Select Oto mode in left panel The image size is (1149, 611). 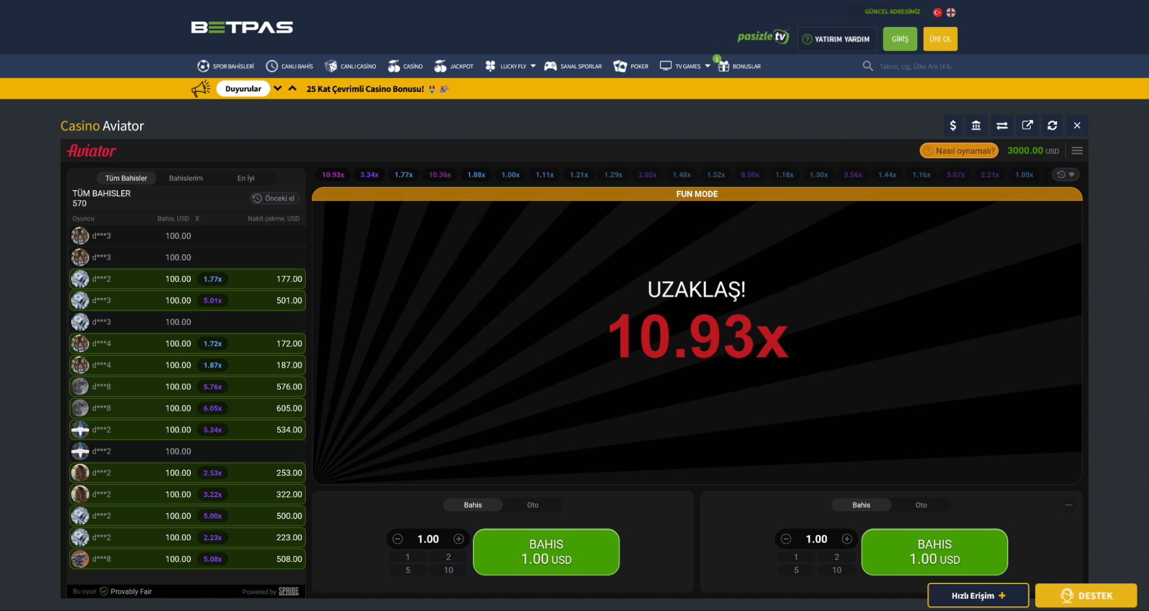tap(533, 505)
